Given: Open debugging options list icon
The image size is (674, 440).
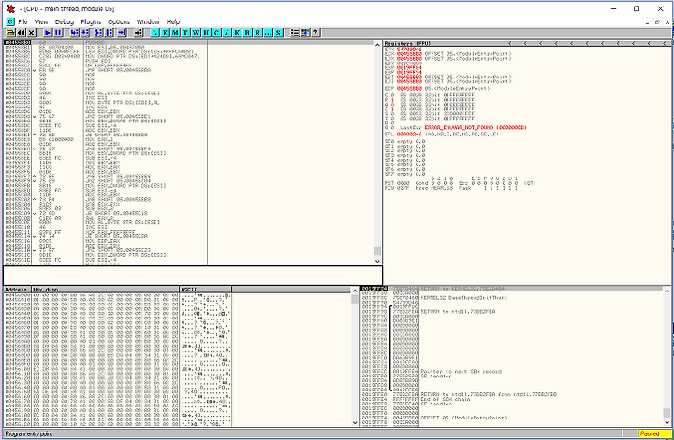Looking at the screenshot, I should click(295, 33).
